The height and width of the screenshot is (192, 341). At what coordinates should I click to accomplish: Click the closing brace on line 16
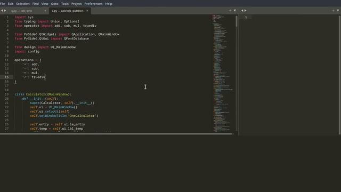pyautogui.click(x=15, y=82)
